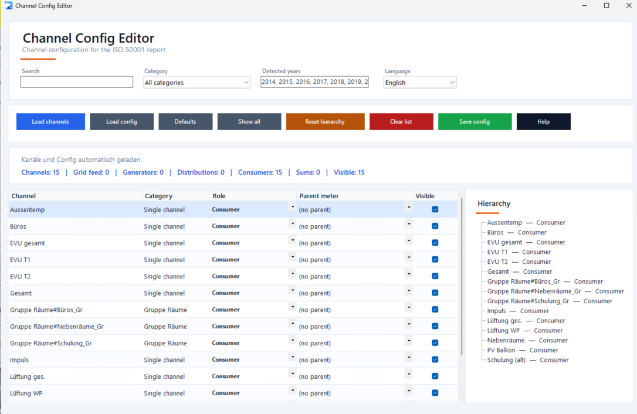Select the Aussentemp channel cell in table
The image size is (637, 414).
(x=76, y=210)
